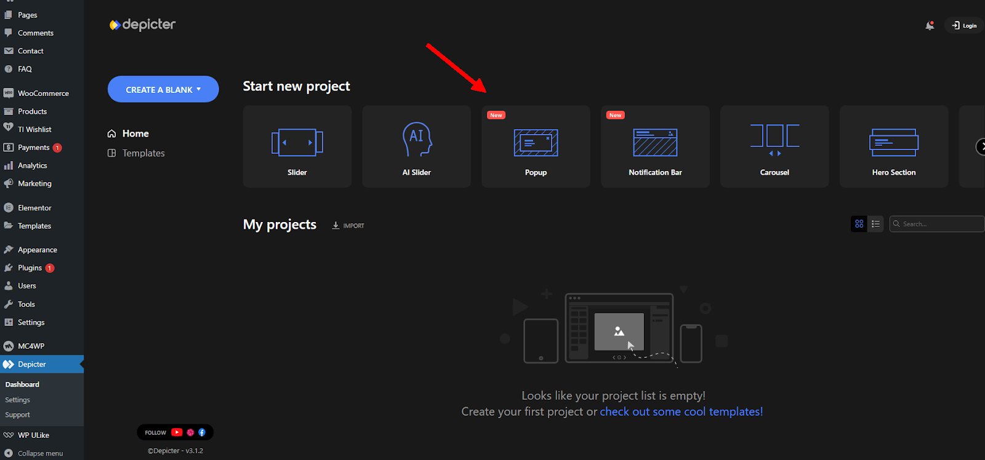Click the depicter logo
985x460 pixels.
[x=142, y=25]
